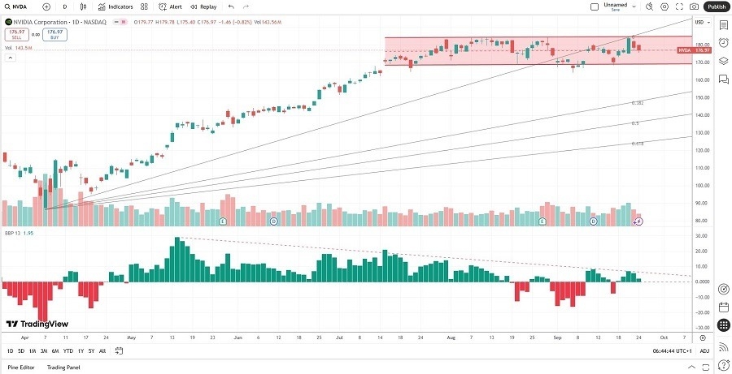732x374 pixels.
Task: Open the candlestick chart style picker
Action: click(x=84, y=6)
